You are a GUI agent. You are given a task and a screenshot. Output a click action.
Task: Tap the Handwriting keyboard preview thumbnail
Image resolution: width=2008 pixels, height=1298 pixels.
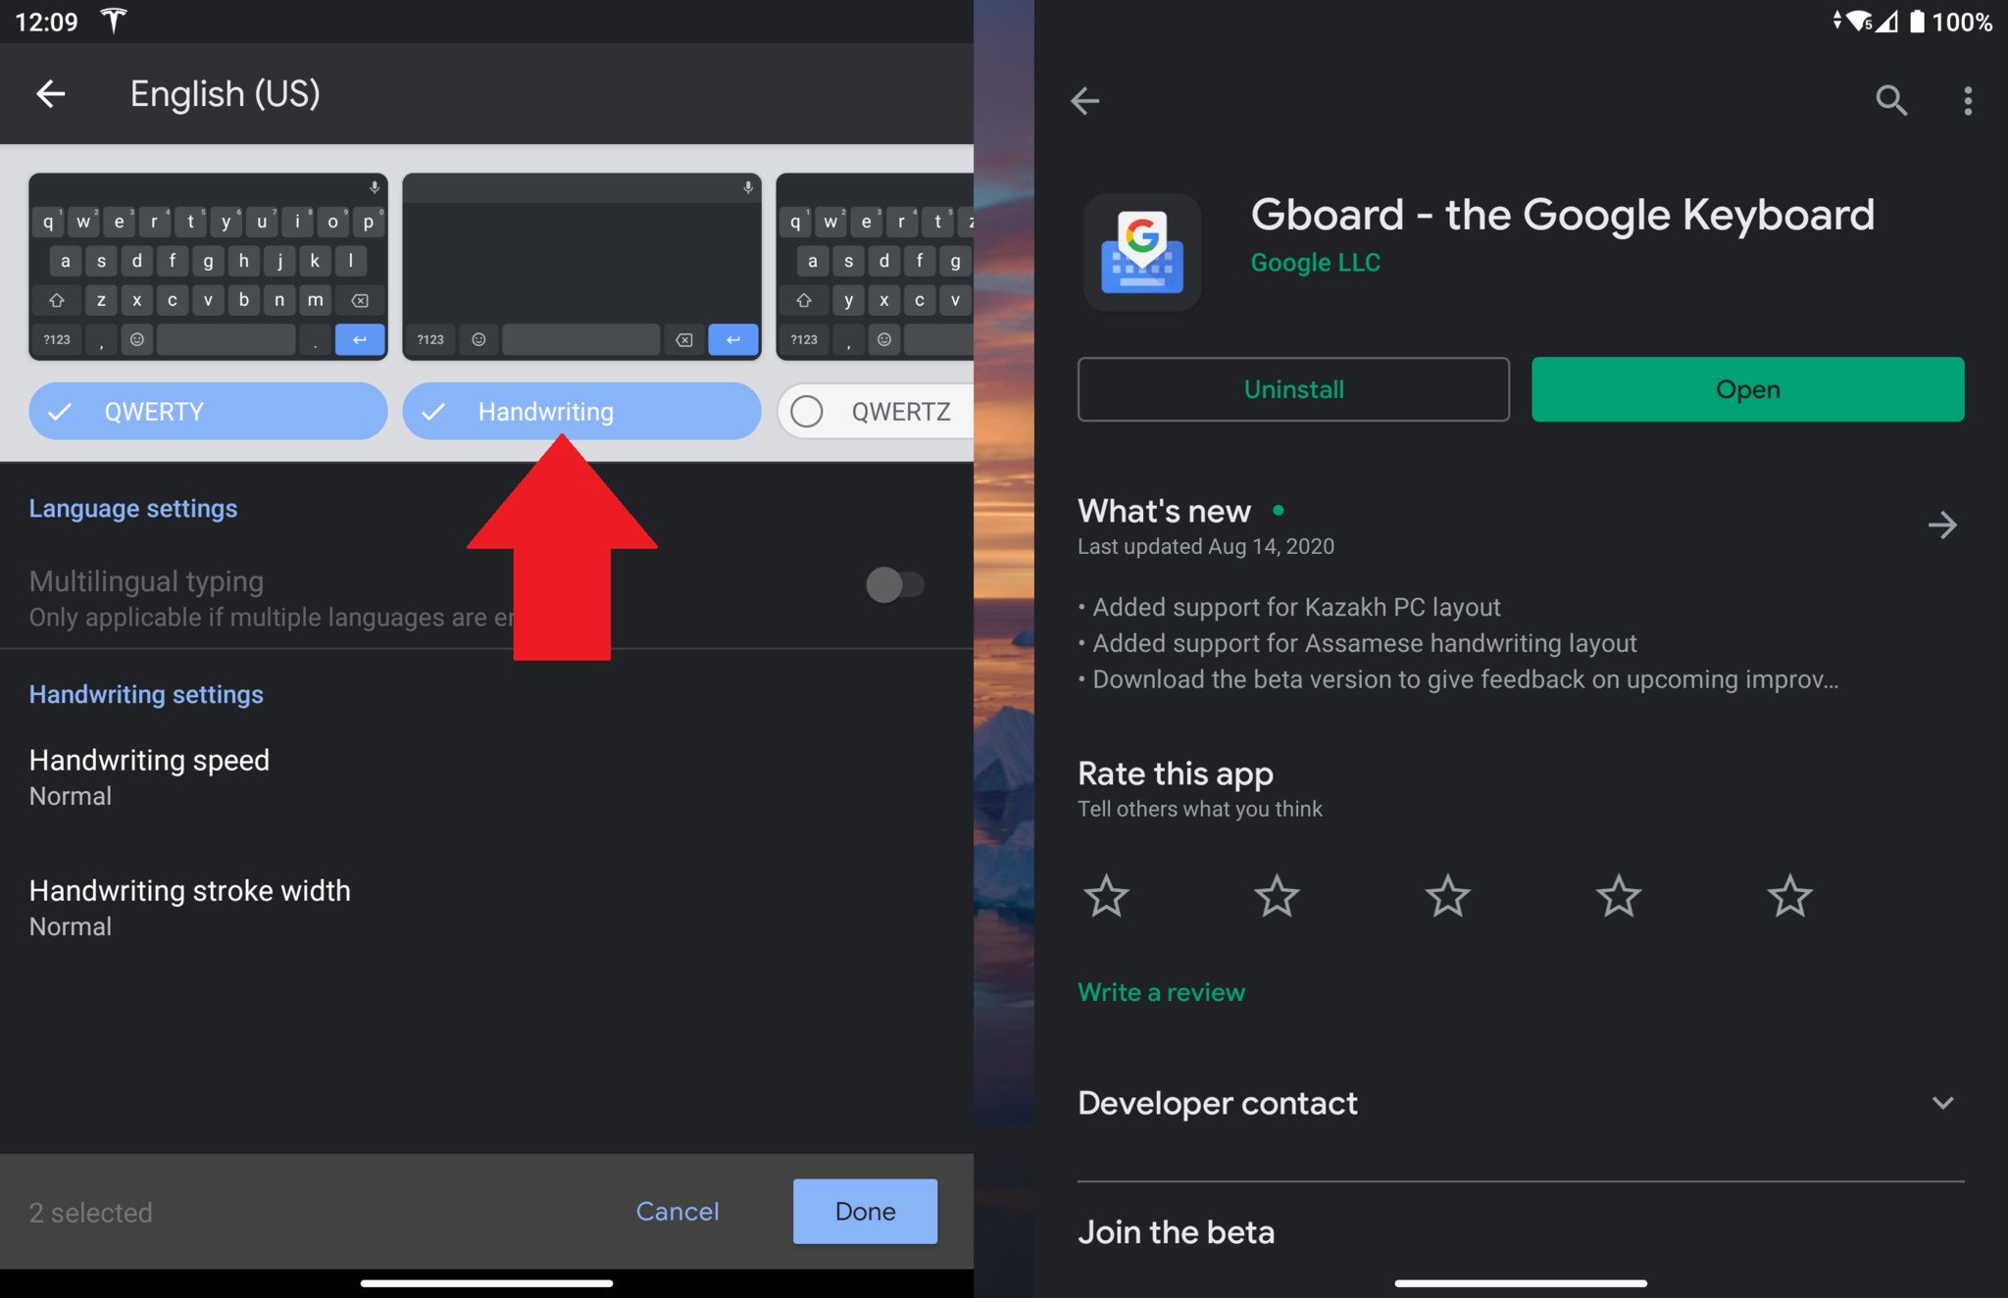[580, 267]
